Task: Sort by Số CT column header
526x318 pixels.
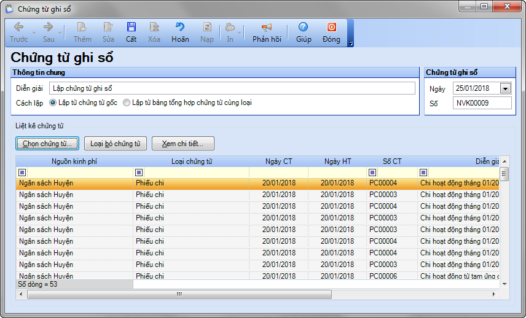Action: point(391,161)
